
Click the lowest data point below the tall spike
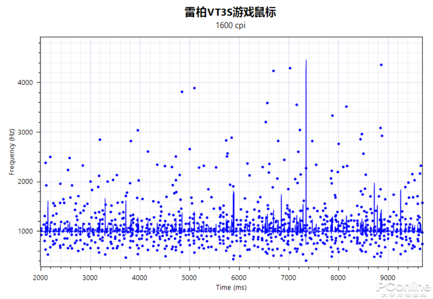click(306, 261)
